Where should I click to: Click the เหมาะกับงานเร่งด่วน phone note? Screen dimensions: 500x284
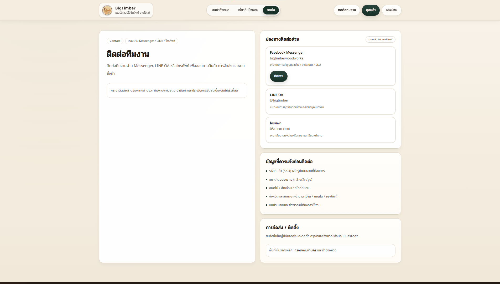pyautogui.click(x=296, y=136)
